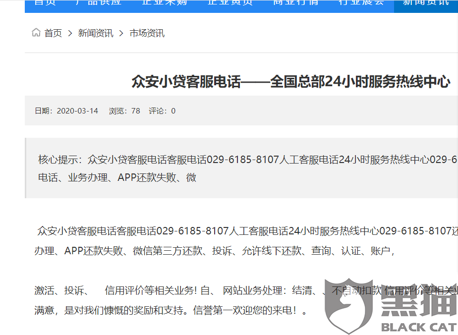
Task: Click the line 满意，是对我们慷慨的奖励和支持
Action: 171,310
